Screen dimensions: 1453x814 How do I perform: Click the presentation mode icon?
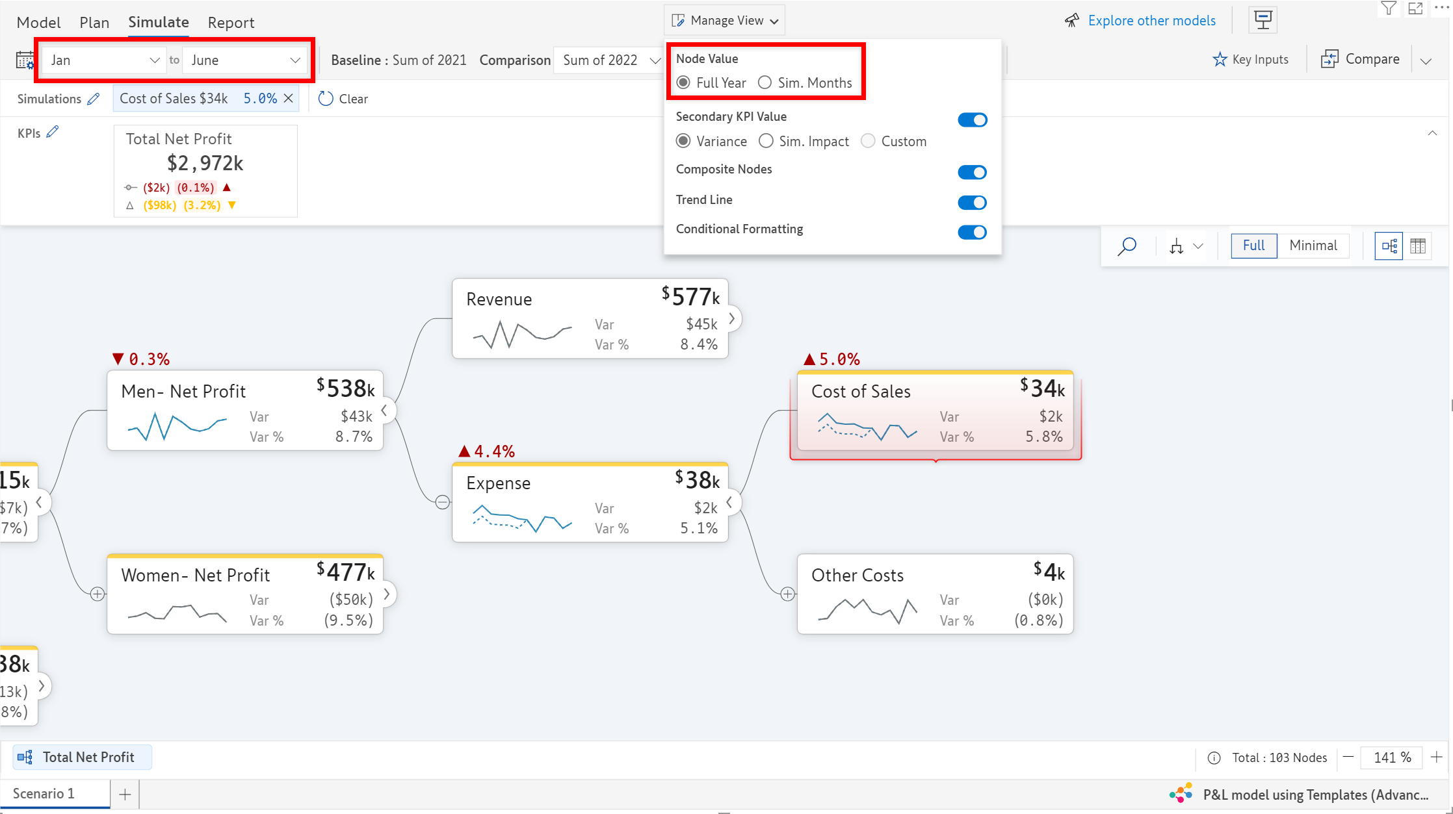tap(1263, 20)
